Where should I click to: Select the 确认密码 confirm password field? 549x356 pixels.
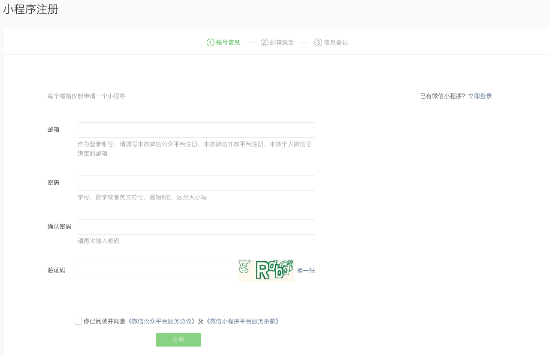point(196,227)
